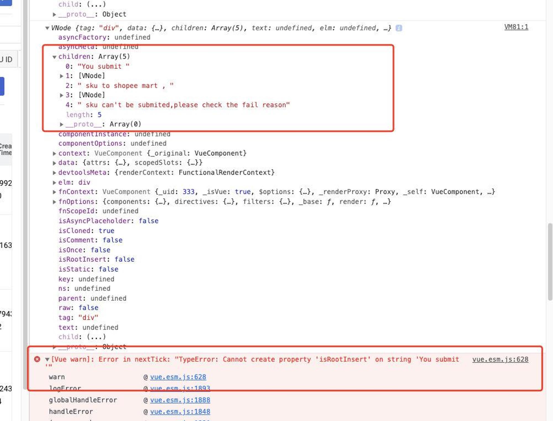
Task: Expand fnOptions entry
Action: 54,202
